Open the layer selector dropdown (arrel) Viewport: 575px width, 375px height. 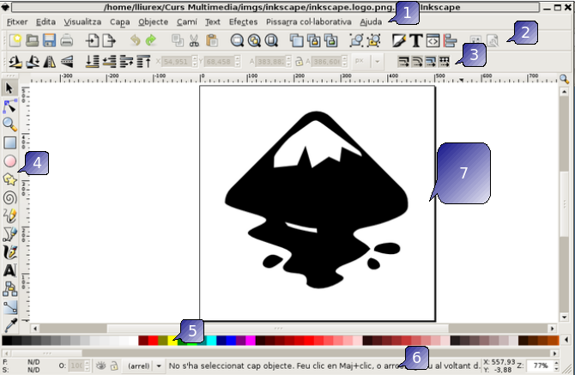coord(142,365)
